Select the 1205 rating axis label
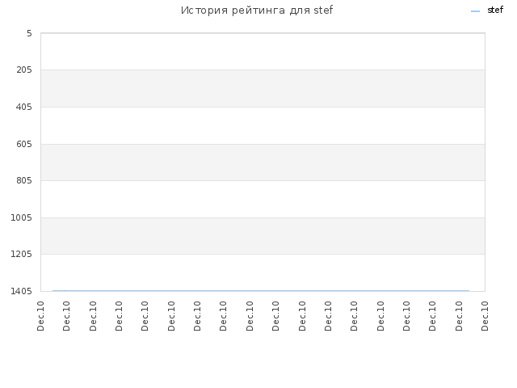This screenshot has height=388, width=517. [22, 254]
